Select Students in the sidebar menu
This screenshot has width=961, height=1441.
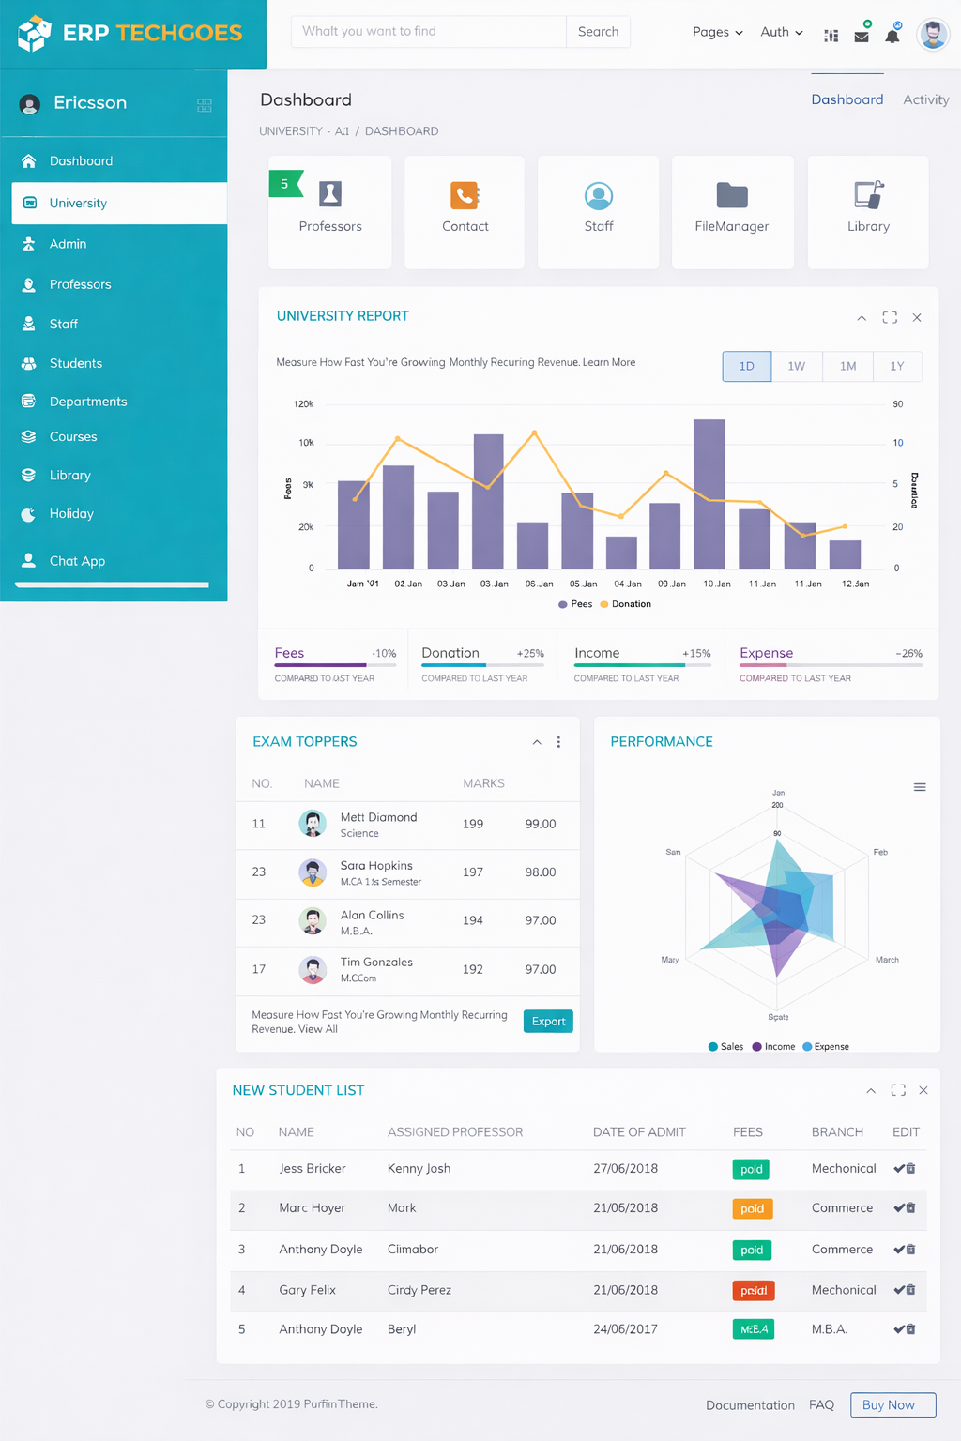pyautogui.click(x=76, y=363)
